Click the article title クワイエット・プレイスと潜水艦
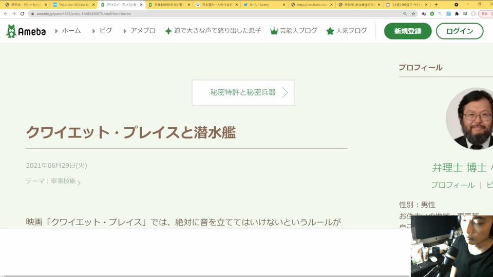 click(x=131, y=132)
